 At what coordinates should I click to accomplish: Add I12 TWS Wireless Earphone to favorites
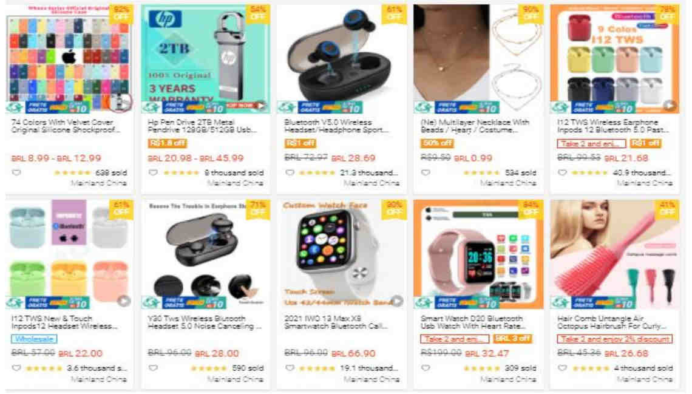coord(562,172)
